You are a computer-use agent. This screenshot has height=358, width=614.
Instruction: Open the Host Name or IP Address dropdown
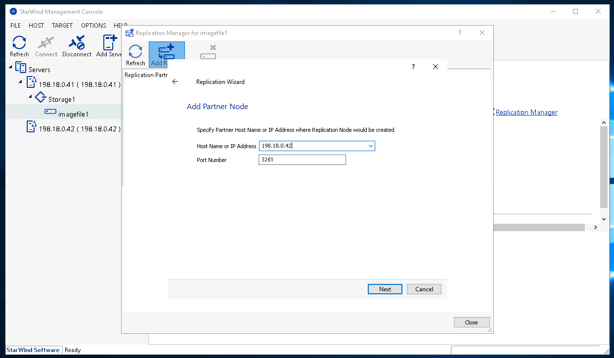pos(370,146)
